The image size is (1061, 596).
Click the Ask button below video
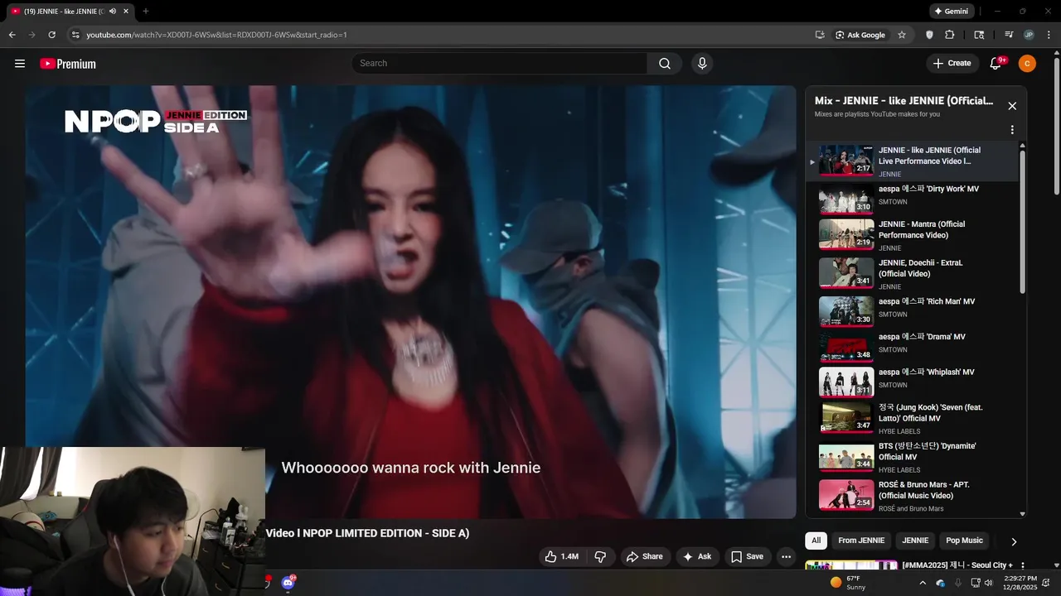[697, 557]
